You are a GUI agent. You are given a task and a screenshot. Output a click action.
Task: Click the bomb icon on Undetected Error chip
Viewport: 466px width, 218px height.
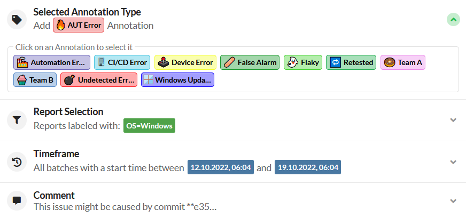coord(69,80)
